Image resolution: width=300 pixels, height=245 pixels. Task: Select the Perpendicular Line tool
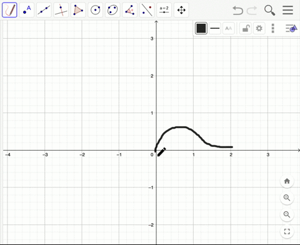tap(61, 10)
